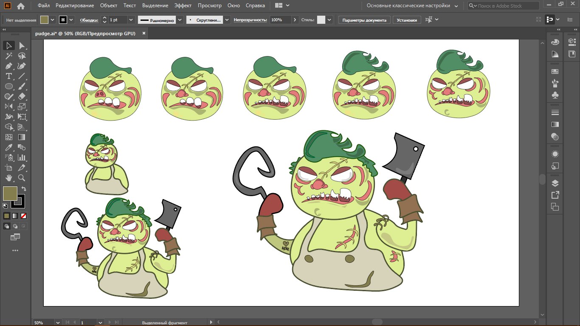Open the Окно menu

[x=234, y=6]
